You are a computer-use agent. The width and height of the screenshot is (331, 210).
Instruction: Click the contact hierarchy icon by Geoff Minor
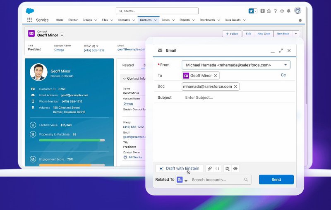click(62, 35)
